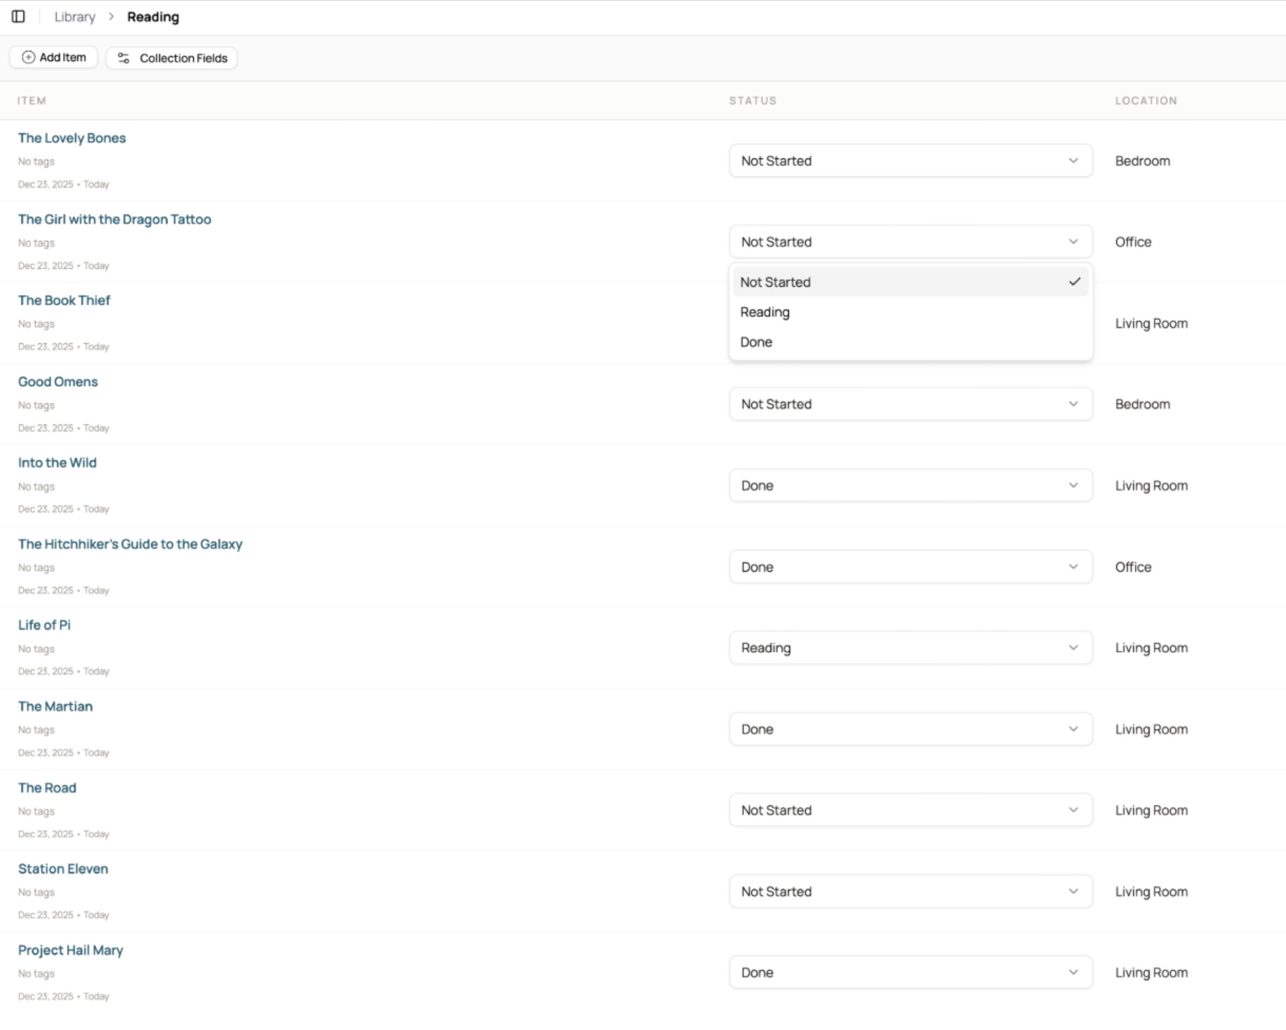Click the checkmark beside Not Started option
The height and width of the screenshot is (1030, 1286).
pos(1075,282)
